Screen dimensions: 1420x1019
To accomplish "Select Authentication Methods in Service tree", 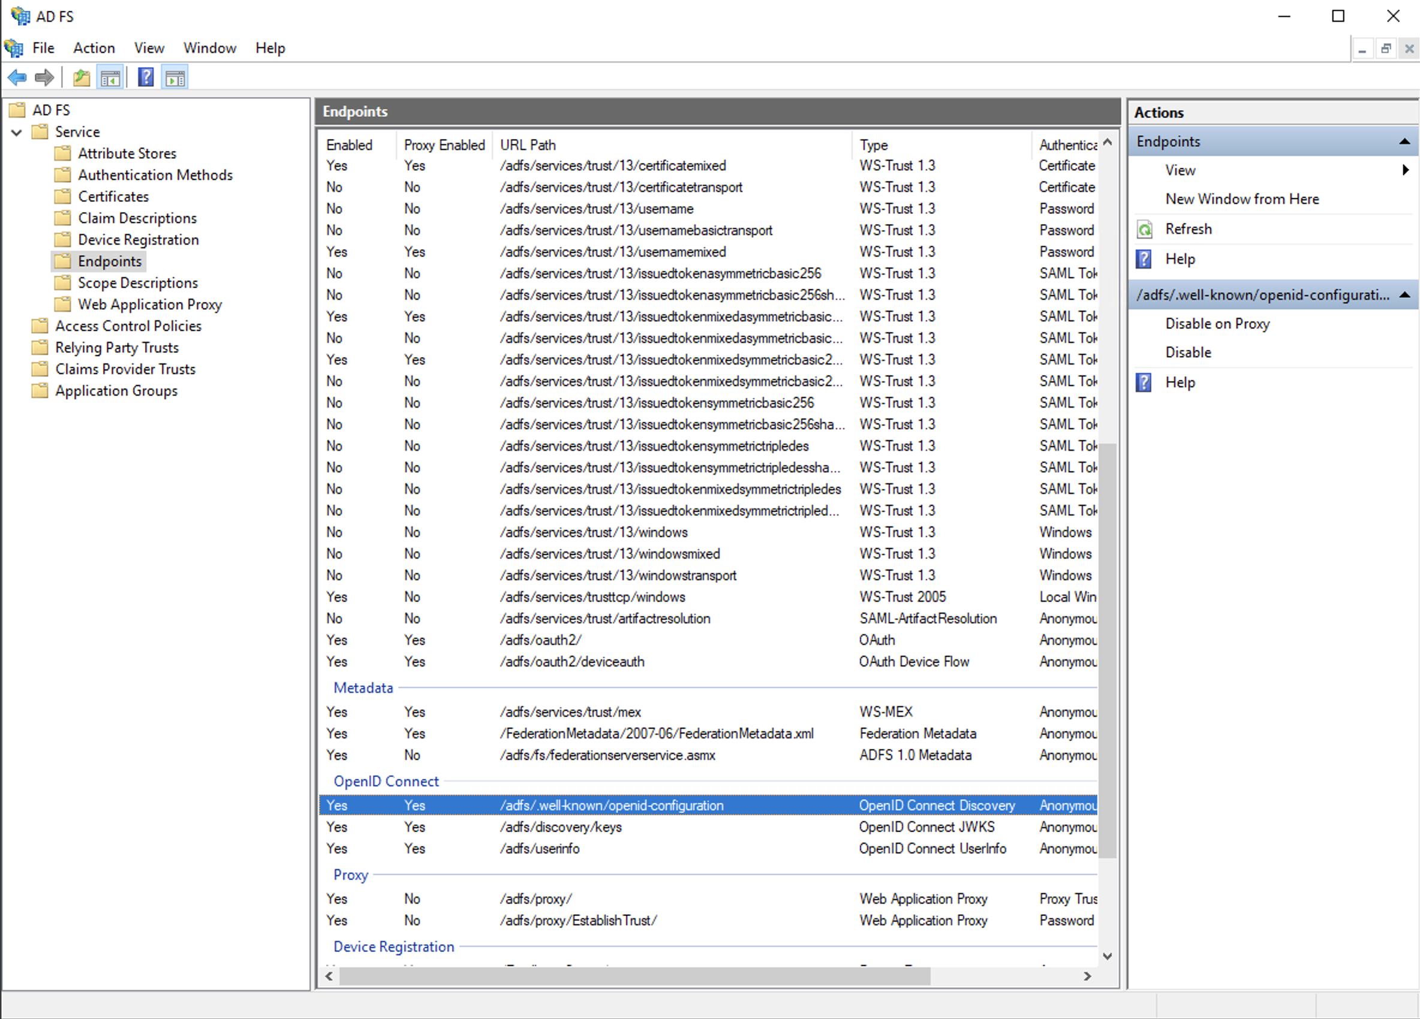I will pyautogui.click(x=155, y=175).
